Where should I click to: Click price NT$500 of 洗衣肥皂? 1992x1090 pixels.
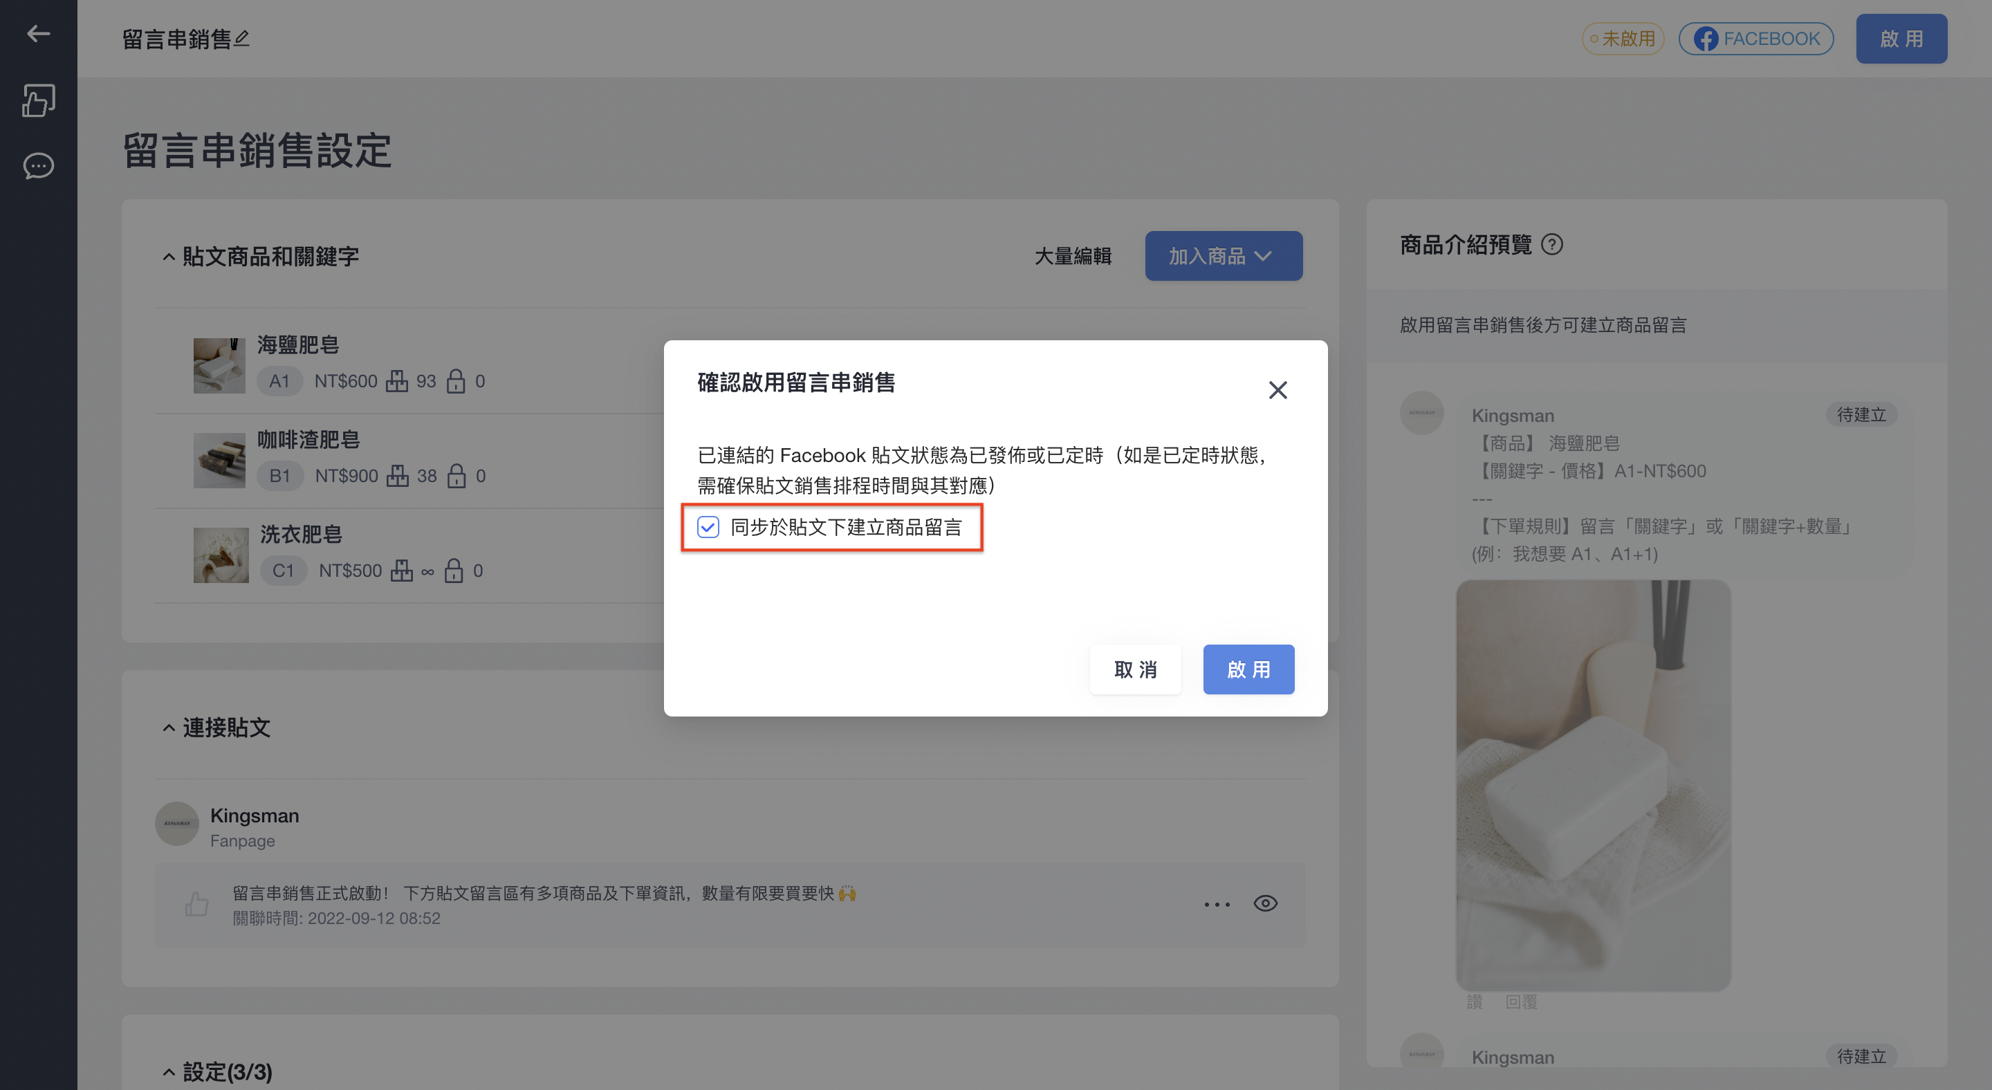(350, 571)
